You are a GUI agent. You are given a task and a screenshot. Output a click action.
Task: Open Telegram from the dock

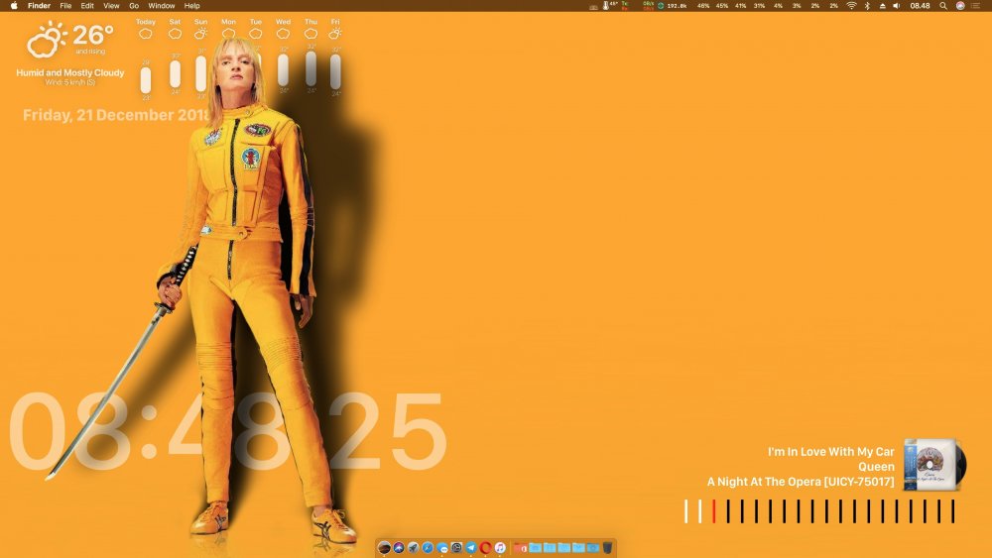470,548
